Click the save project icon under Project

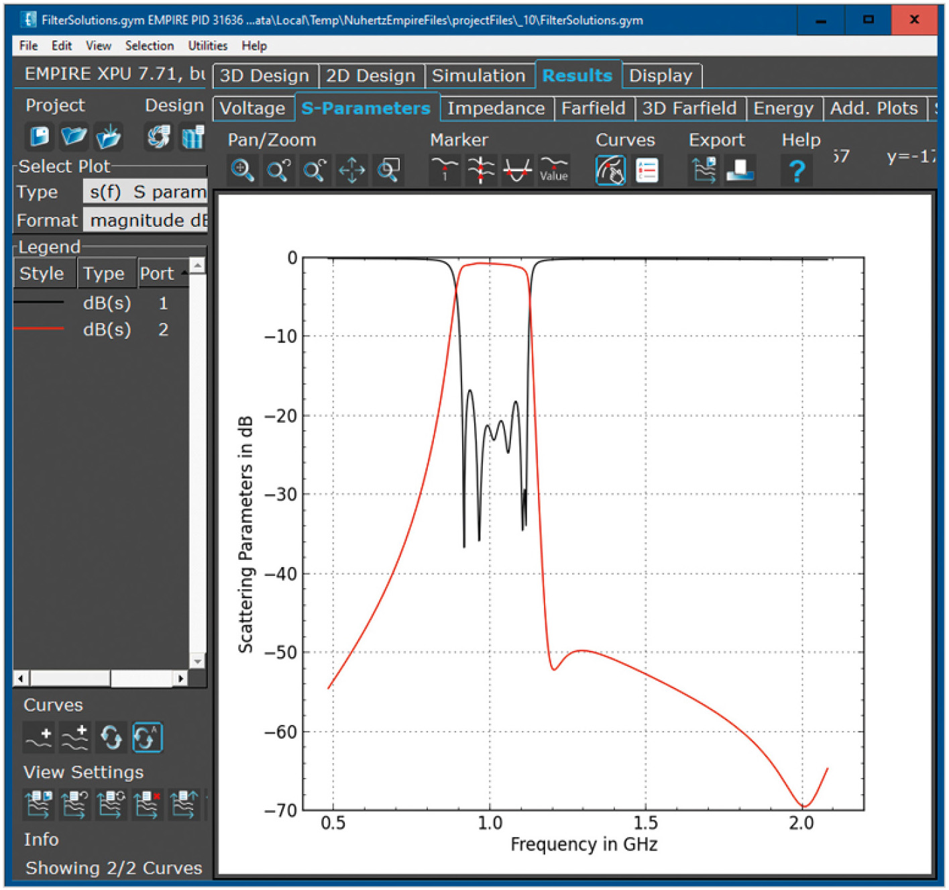coord(39,137)
